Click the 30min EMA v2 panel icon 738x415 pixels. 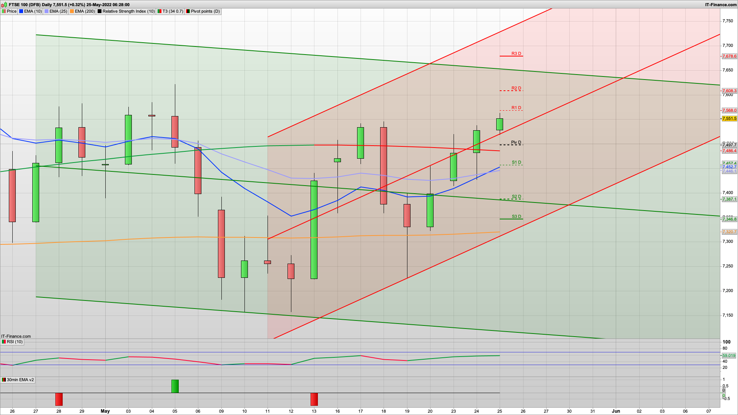tap(4, 380)
